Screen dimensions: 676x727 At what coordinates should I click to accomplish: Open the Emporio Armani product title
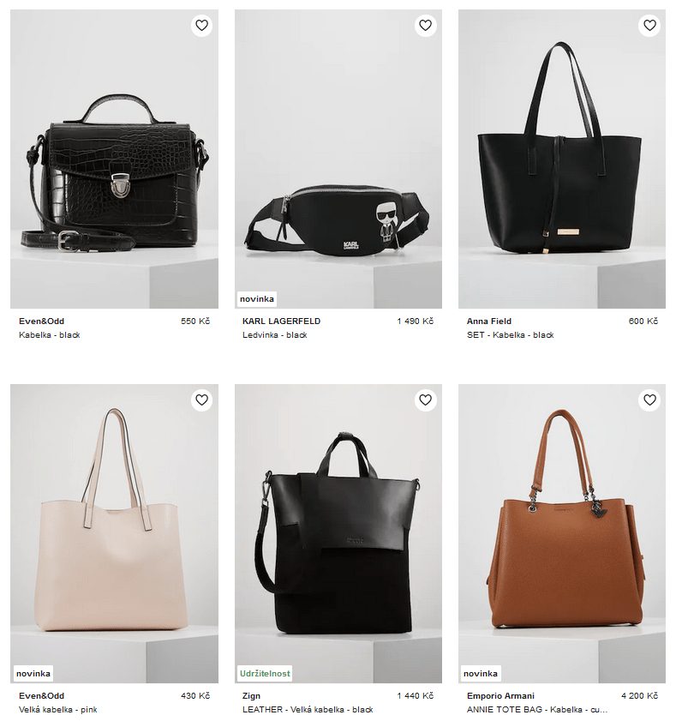pos(500,695)
